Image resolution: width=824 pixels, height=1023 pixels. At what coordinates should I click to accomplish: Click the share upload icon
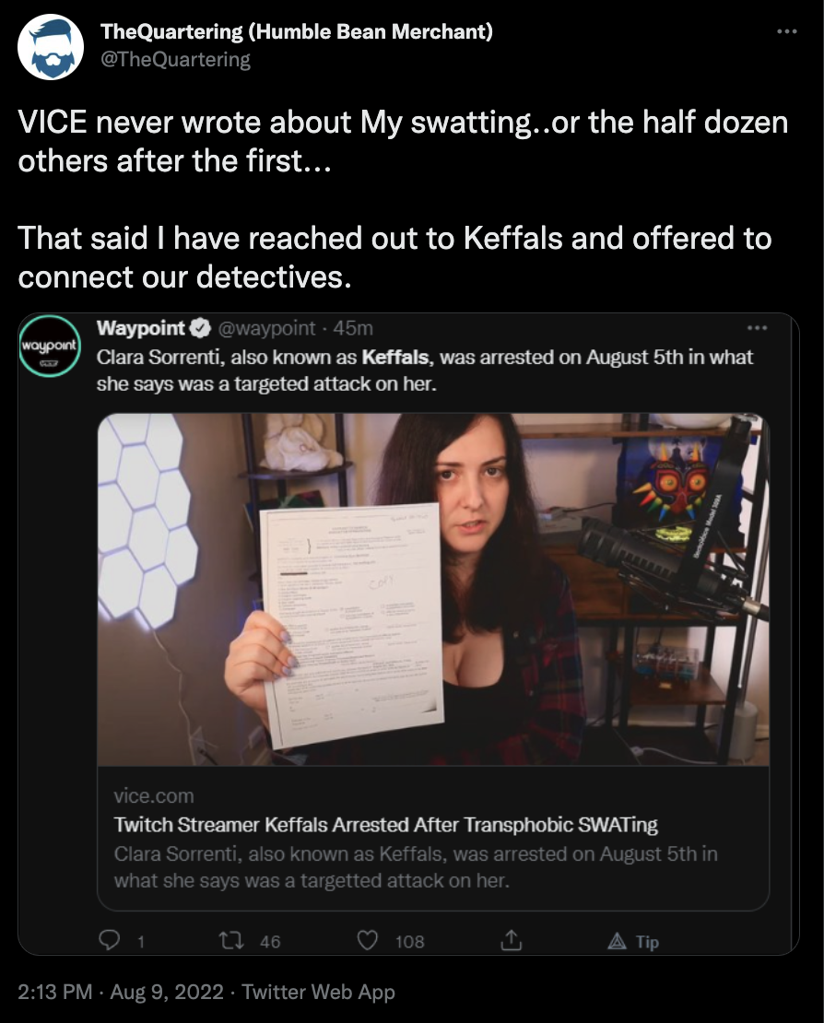click(511, 940)
